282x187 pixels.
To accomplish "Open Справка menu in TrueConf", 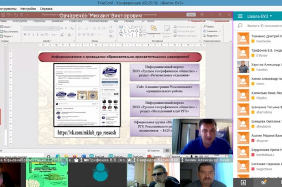I will [46, 9].
